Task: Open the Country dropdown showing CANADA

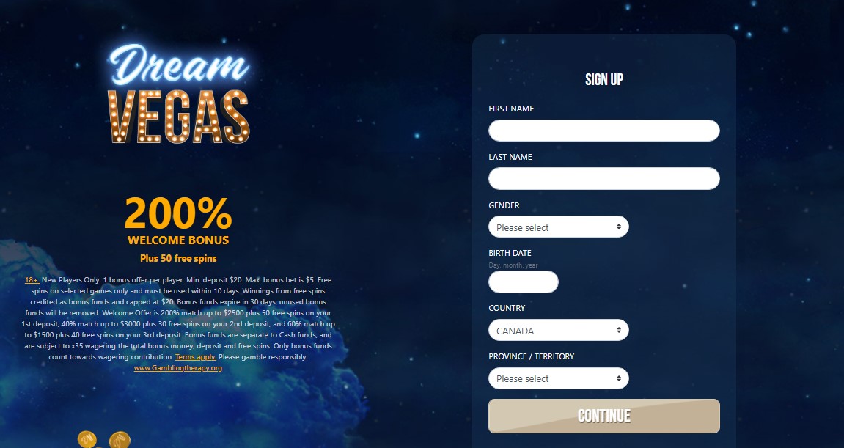Action: [x=558, y=330]
